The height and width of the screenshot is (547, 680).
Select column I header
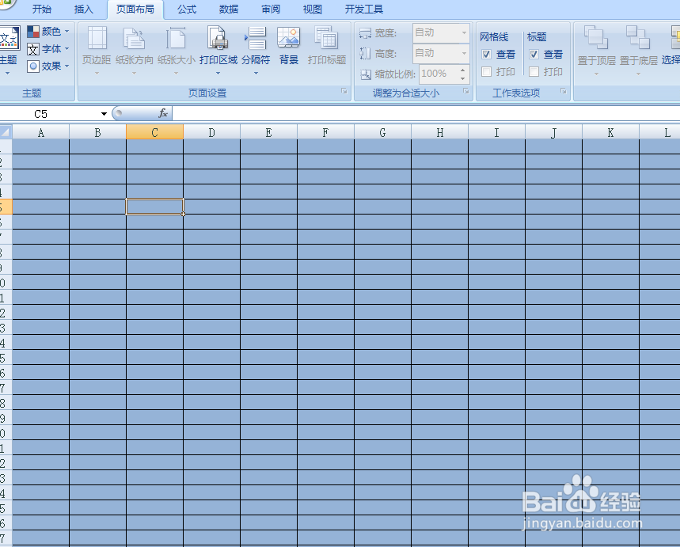click(x=496, y=132)
